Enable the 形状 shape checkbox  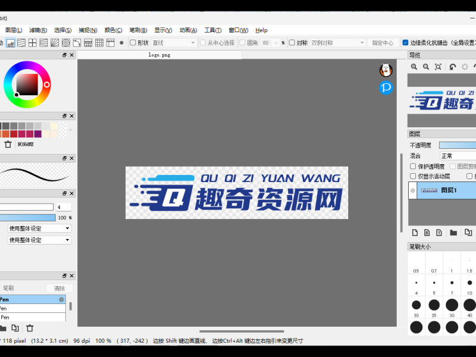pyautogui.click(x=133, y=42)
